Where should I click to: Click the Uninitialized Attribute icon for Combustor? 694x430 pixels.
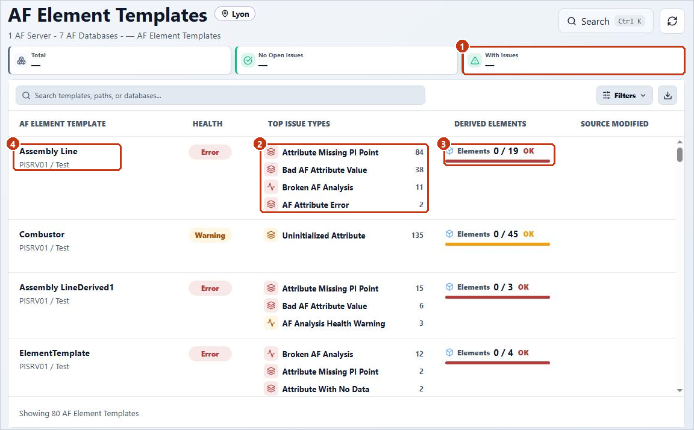pyautogui.click(x=271, y=235)
